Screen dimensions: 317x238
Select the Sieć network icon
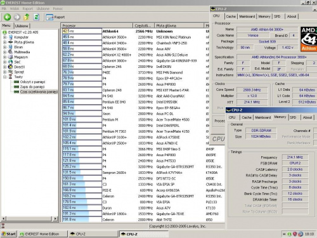tap(11, 62)
